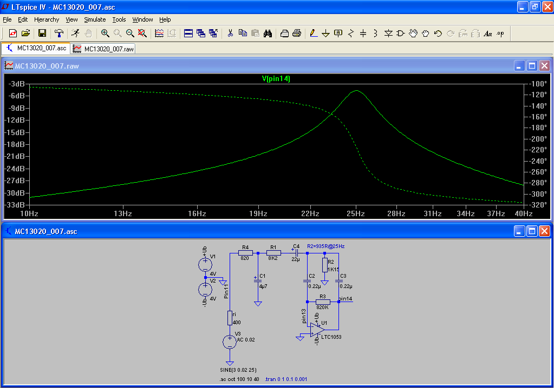This screenshot has height=388, width=554.
Task: Click the Run simulation icon
Action: click(x=76, y=34)
